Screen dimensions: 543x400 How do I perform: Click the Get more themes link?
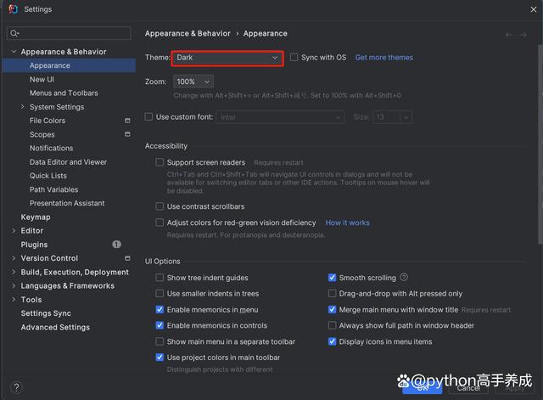click(383, 58)
